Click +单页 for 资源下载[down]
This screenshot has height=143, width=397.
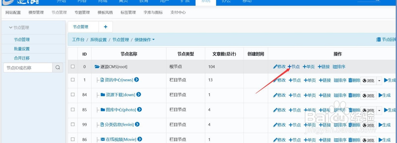(x=310, y=95)
